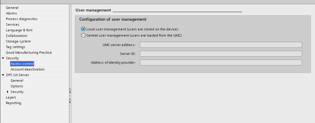Go to Process diagnostics settings

22,19
